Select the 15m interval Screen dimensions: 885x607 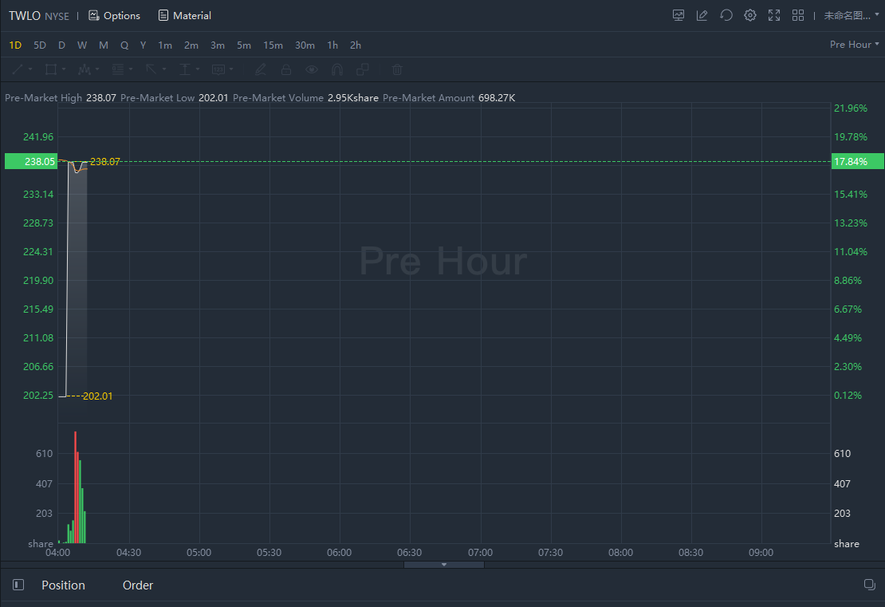click(273, 45)
